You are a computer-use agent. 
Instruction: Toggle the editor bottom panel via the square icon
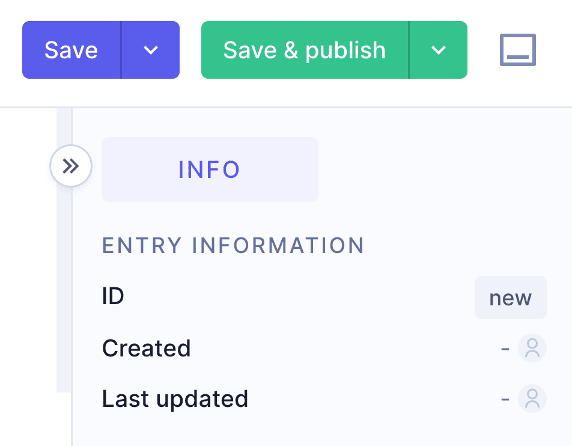tap(517, 50)
